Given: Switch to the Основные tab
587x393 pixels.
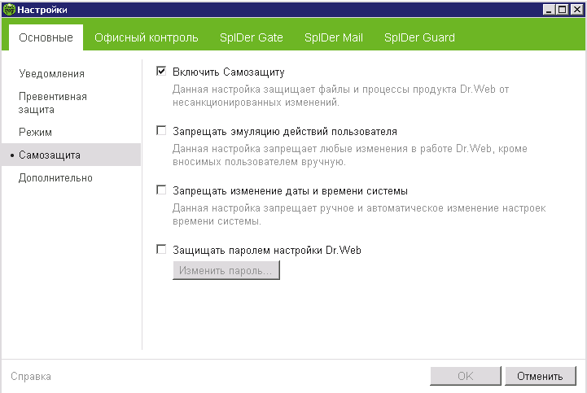Looking at the screenshot, I should point(46,37).
